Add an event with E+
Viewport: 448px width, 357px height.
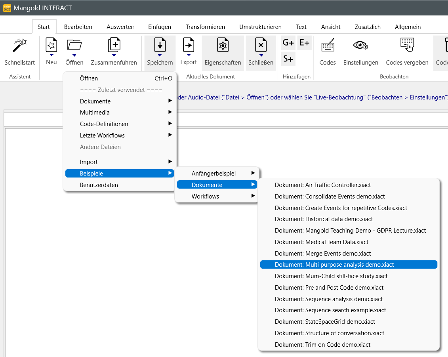pyautogui.click(x=305, y=42)
